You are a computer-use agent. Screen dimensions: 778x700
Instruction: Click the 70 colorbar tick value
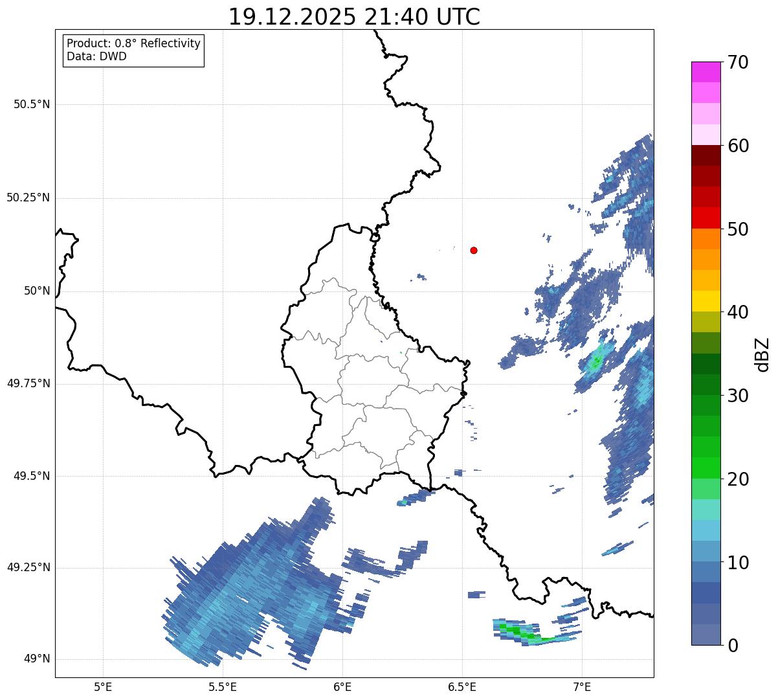pyautogui.click(x=738, y=62)
